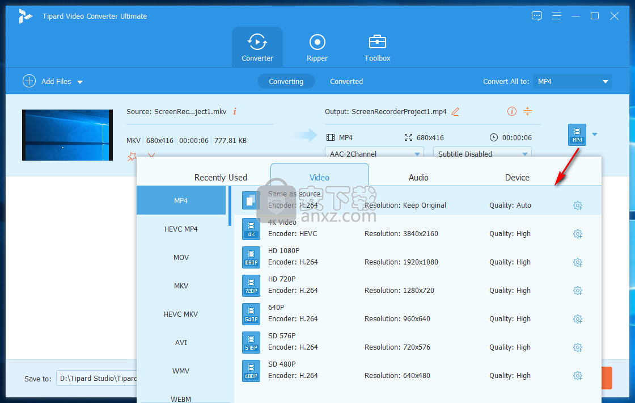This screenshot has width=635, height=403.
Task: Switch to the Converting tab
Action: [286, 82]
